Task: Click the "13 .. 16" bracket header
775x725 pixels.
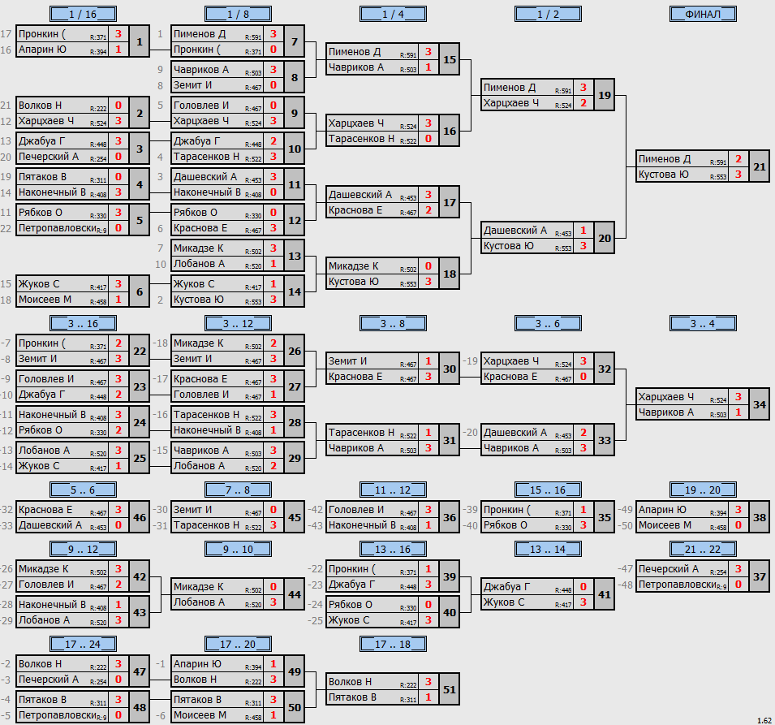Action: (x=393, y=549)
